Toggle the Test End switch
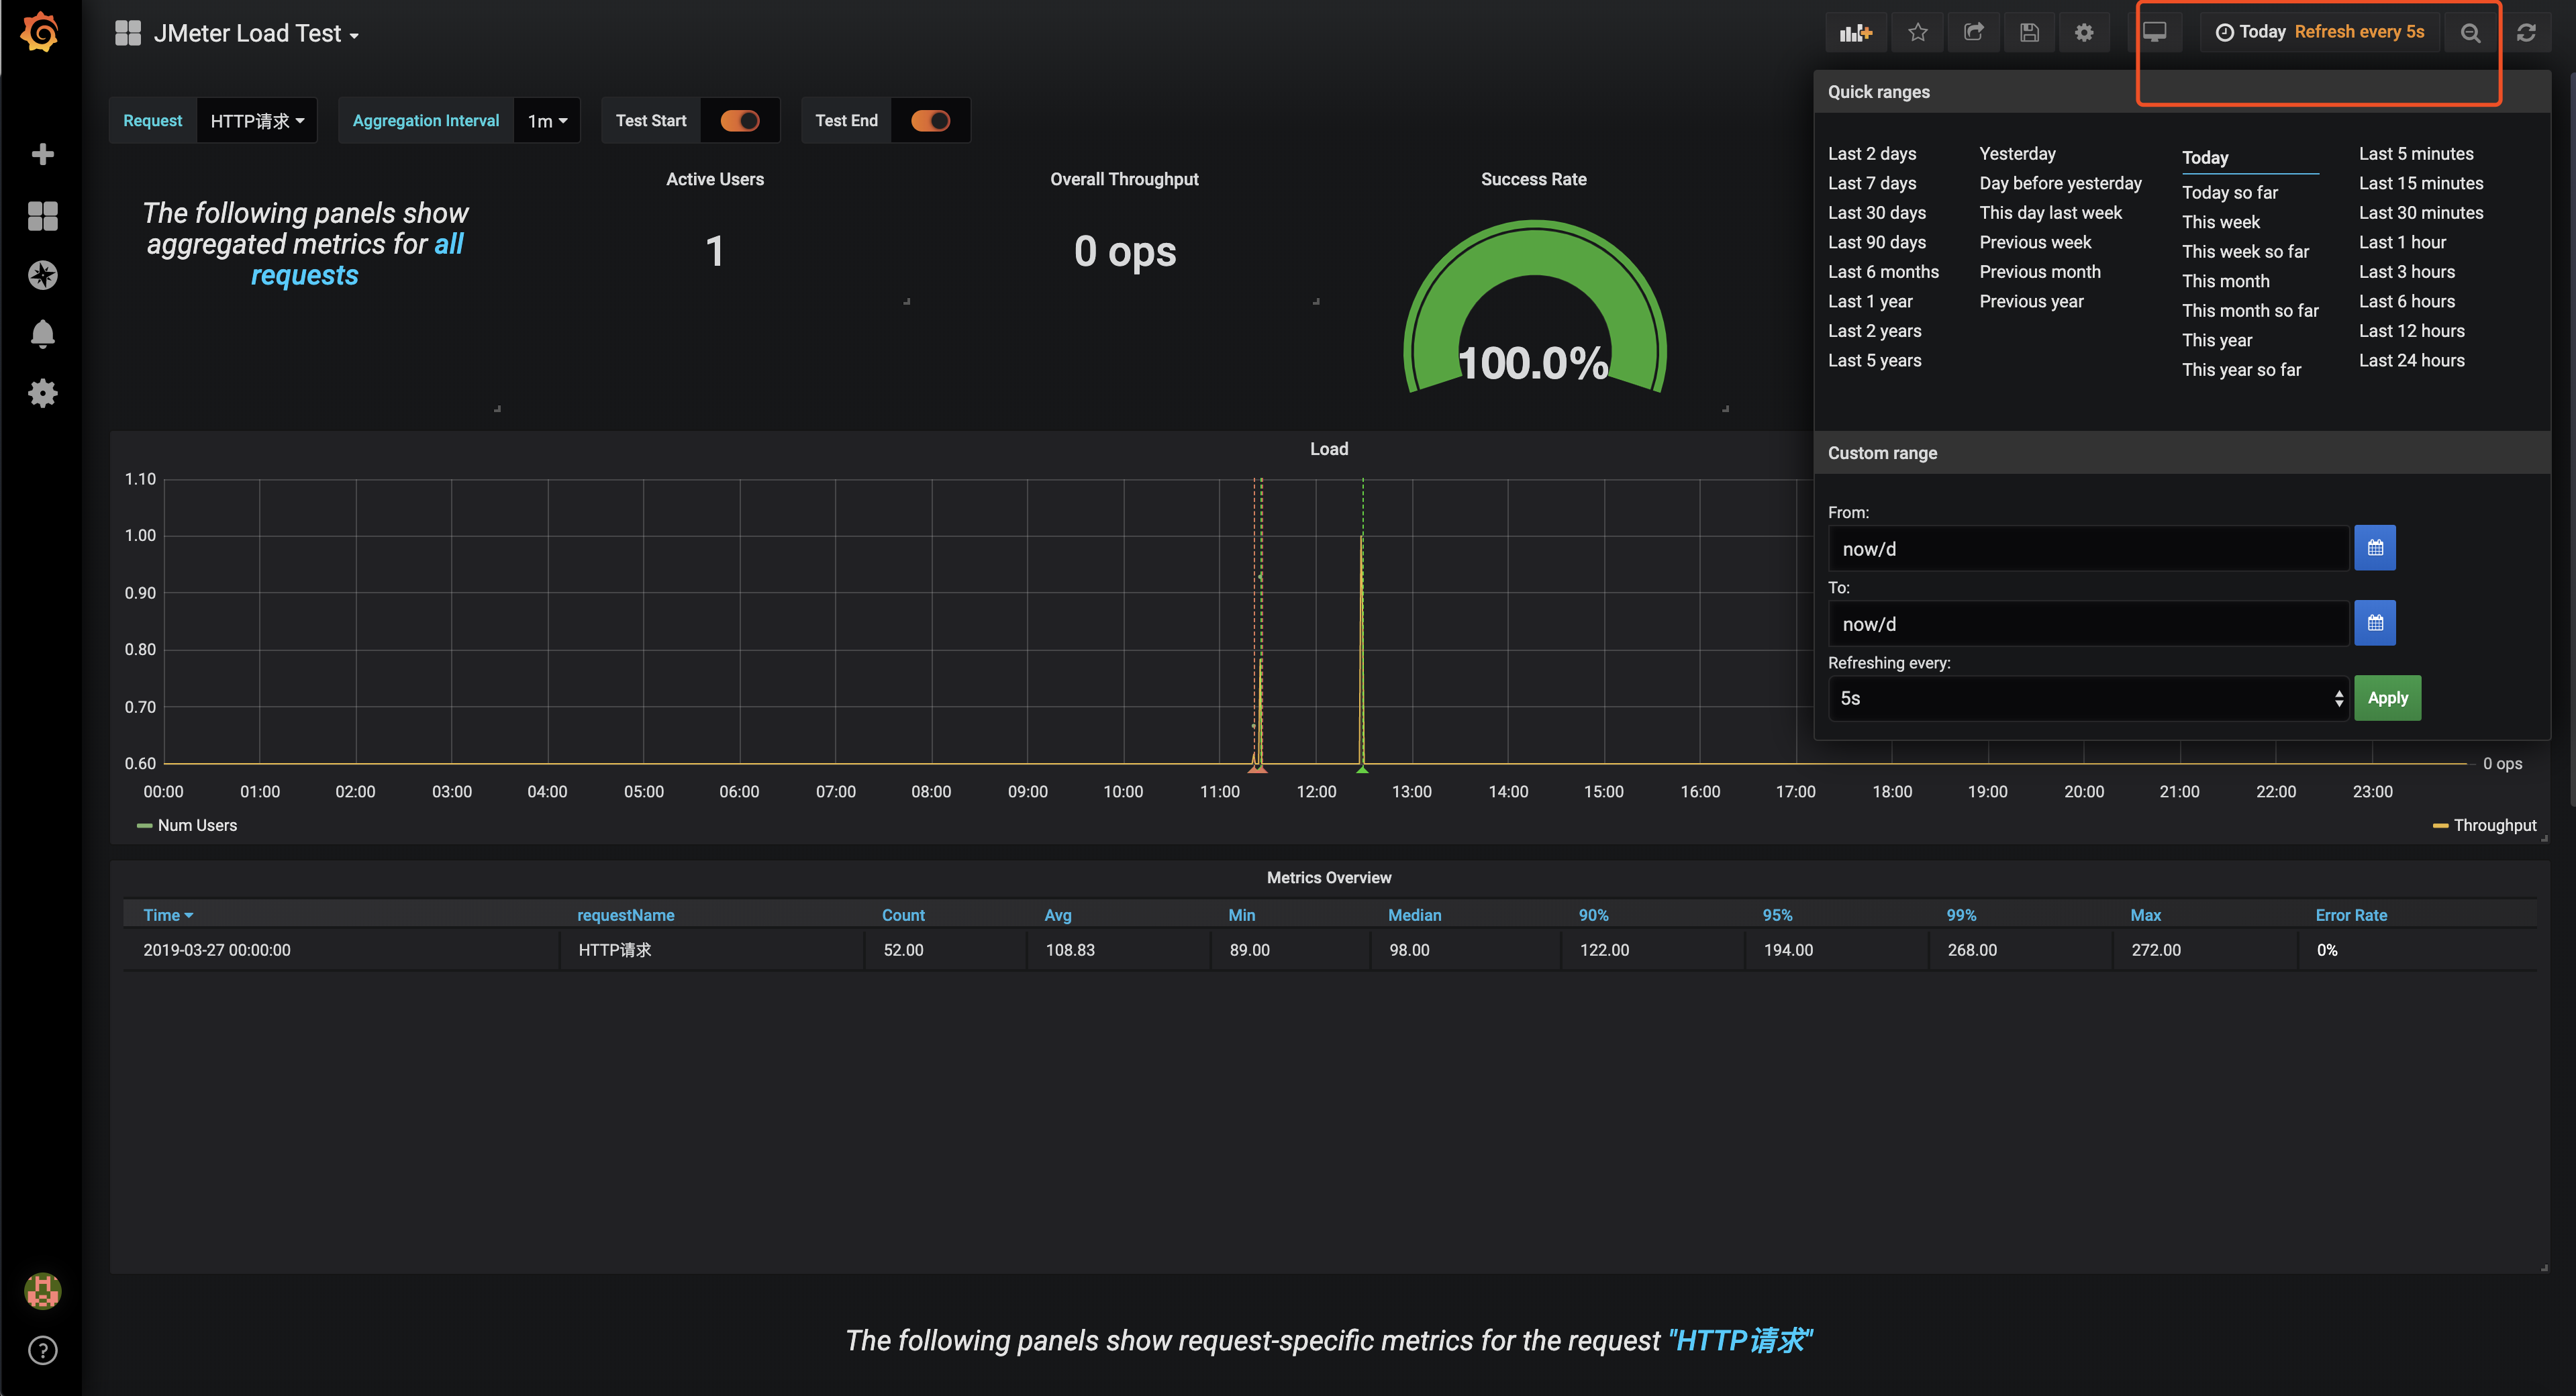Image resolution: width=2576 pixels, height=1396 pixels. (x=930, y=121)
